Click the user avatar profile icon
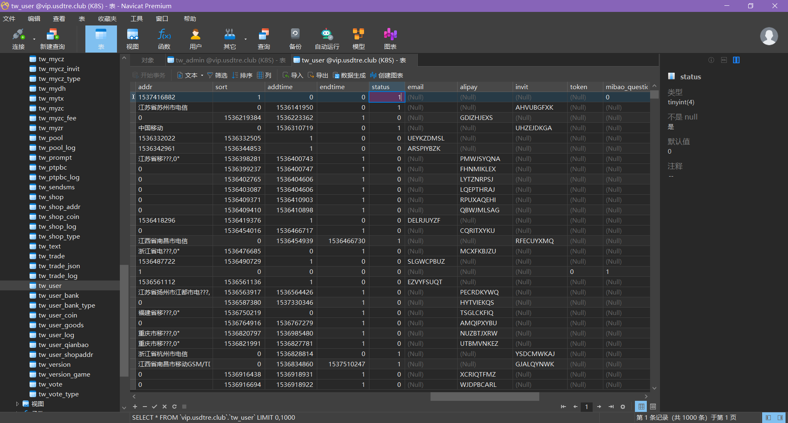The image size is (788, 423). pos(769,36)
